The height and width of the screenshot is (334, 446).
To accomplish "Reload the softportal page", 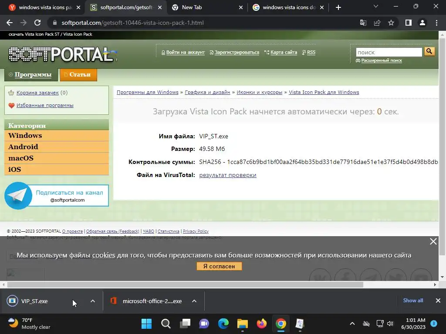I will (37, 23).
